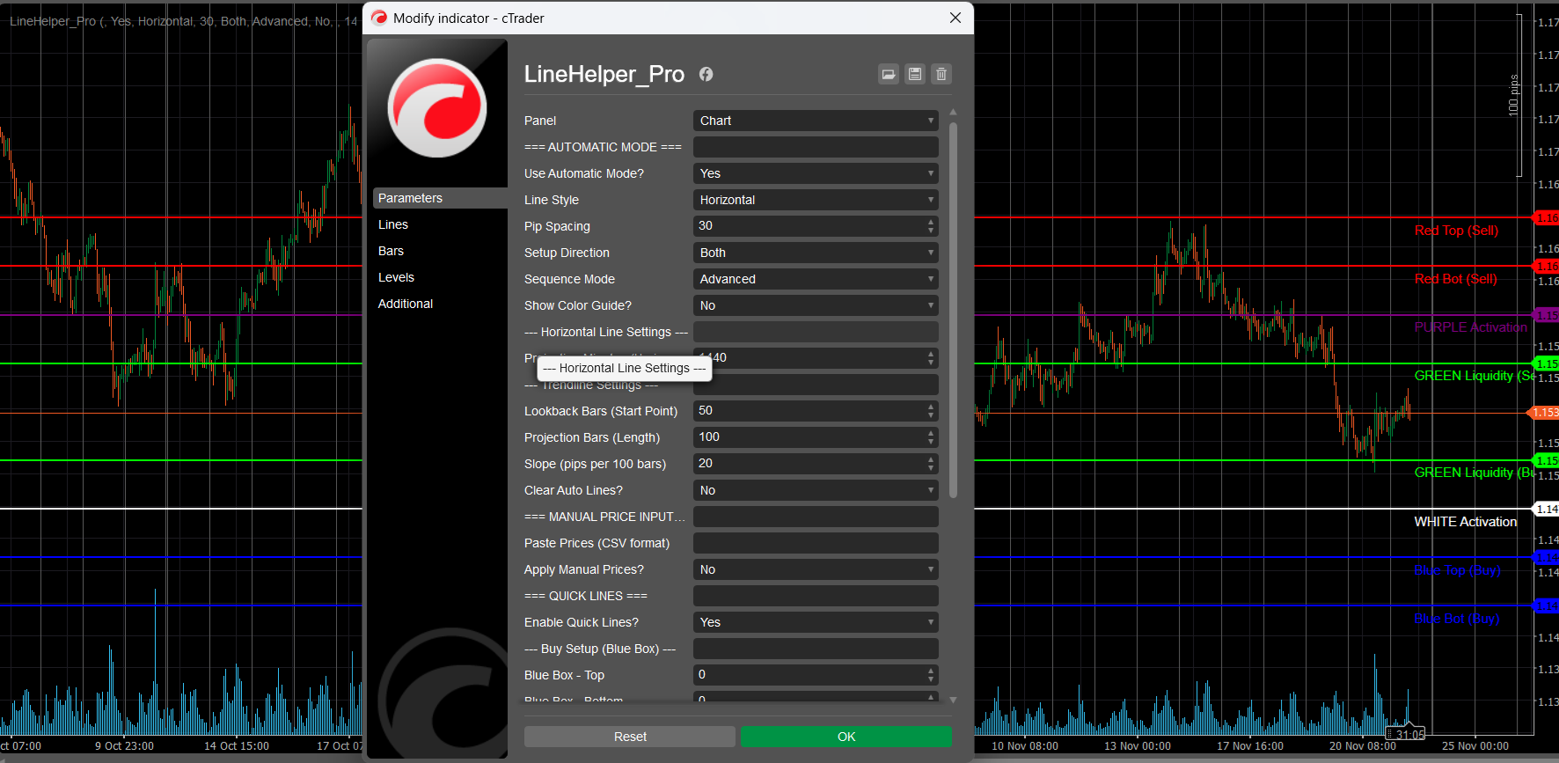The width and height of the screenshot is (1559, 763).
Task: Click the scroll up arrow of parameters list
Action: [x=953, y=113]
